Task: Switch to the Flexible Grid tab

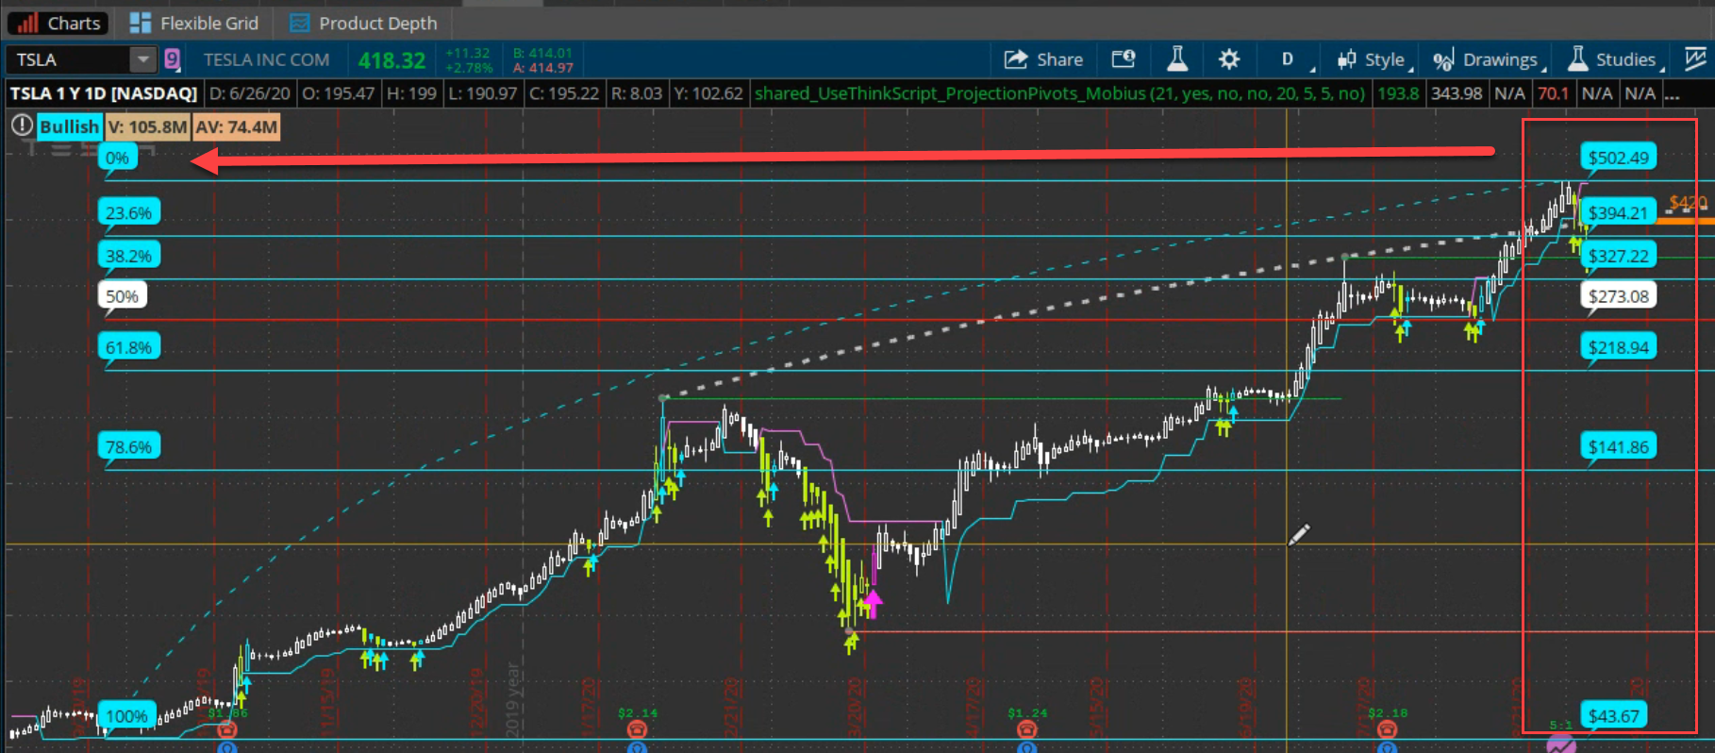Action: 193,23
